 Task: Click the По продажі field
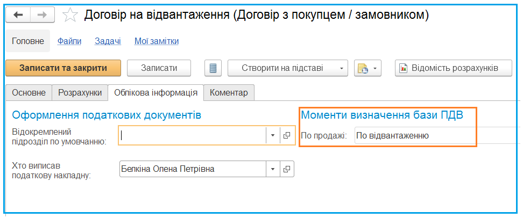click(x=437, y=135)
